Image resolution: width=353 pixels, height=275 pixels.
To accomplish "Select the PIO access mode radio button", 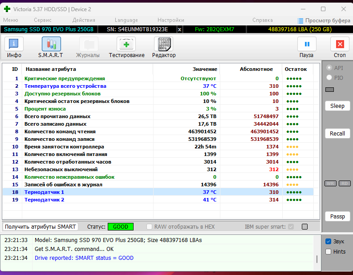I will [329, 78].
